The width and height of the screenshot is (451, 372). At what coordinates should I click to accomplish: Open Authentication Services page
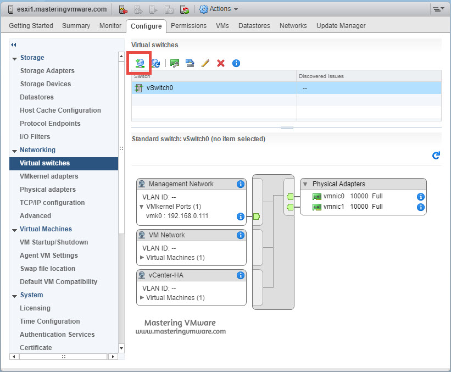click(57, 335)
